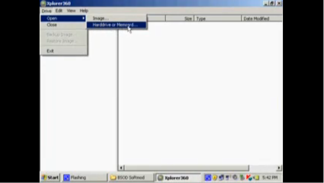Click the Start button

[x=50, y=177]
